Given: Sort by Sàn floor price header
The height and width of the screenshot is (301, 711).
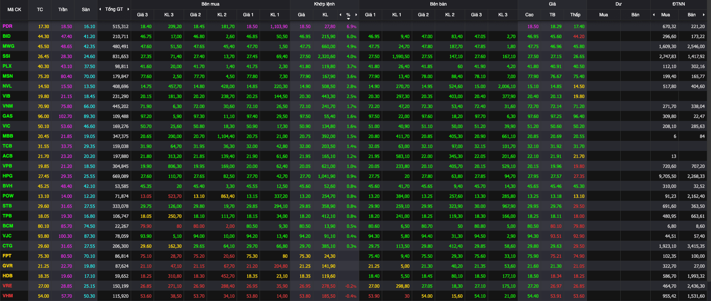Looking at the screenshot, I should click(x=86, y=10).
